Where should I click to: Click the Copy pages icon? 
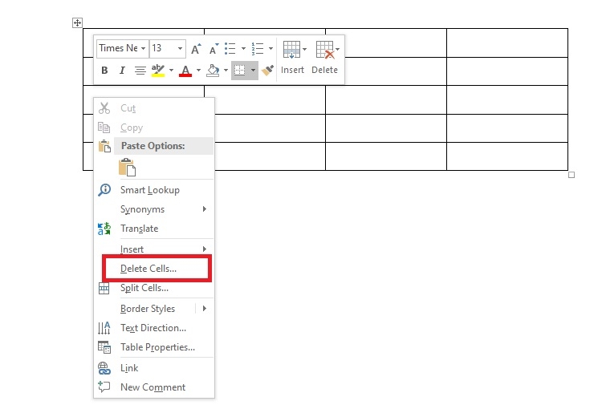click(x=104, y=128)
